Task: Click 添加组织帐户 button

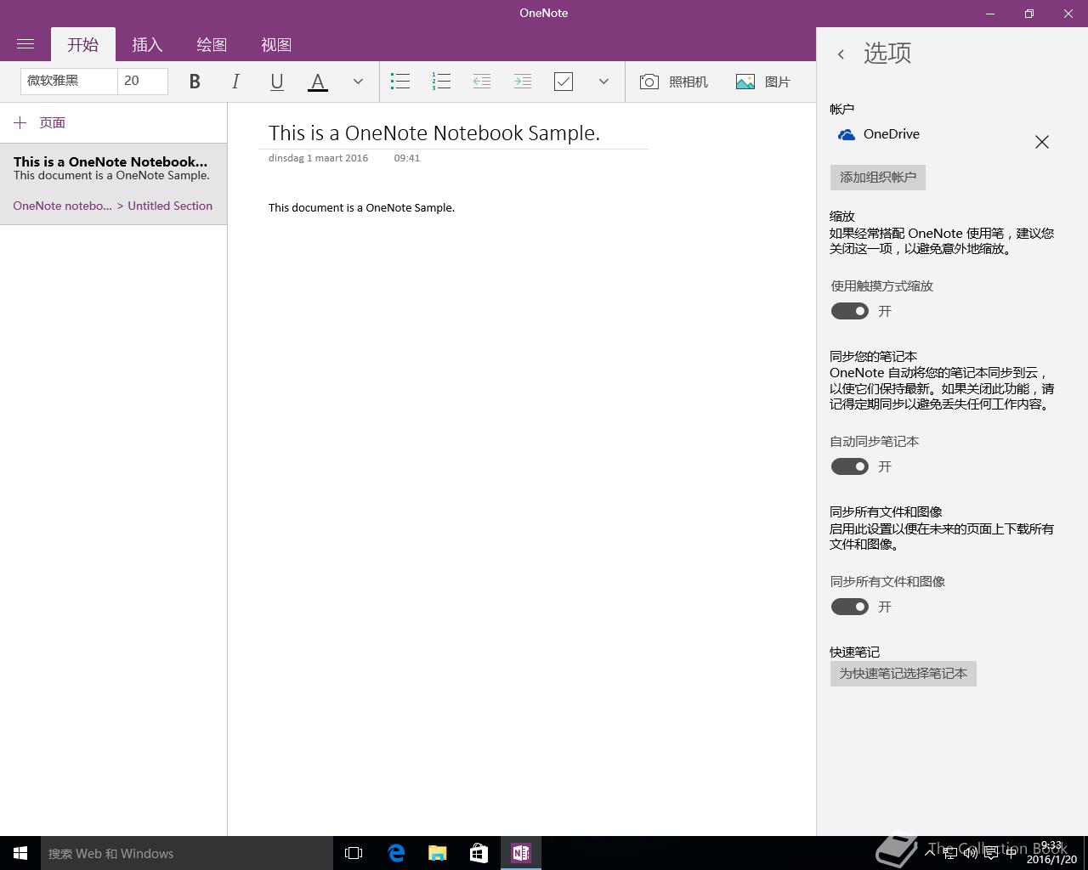Action: pos(878,178)
